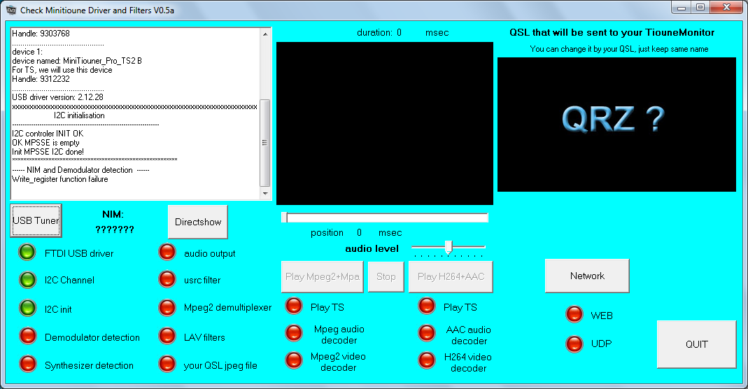Viewport: 748px width, 389px height.
Task: Click the I2C init green status light
Action: click(27, 308)
